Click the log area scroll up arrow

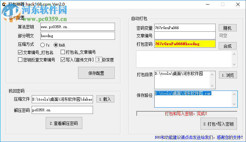[234, 54]
